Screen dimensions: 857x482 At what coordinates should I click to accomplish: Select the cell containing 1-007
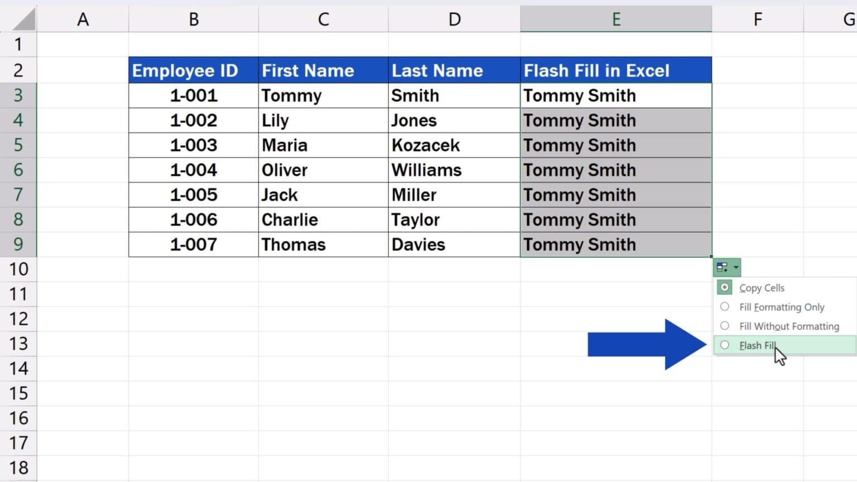click(193, 244)
